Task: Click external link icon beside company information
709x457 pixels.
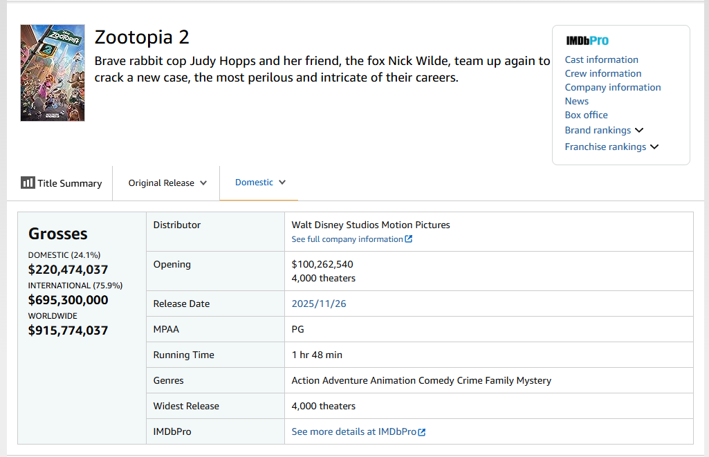Action: pyautogui.click(x=409, y=239)
